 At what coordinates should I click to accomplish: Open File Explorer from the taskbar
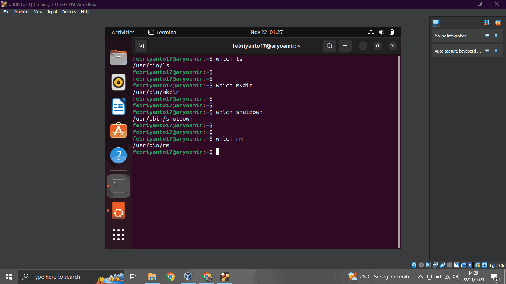(x=152, y=277)
